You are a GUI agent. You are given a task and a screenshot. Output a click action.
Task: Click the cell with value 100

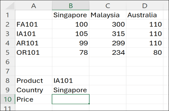tap(71, 24)
